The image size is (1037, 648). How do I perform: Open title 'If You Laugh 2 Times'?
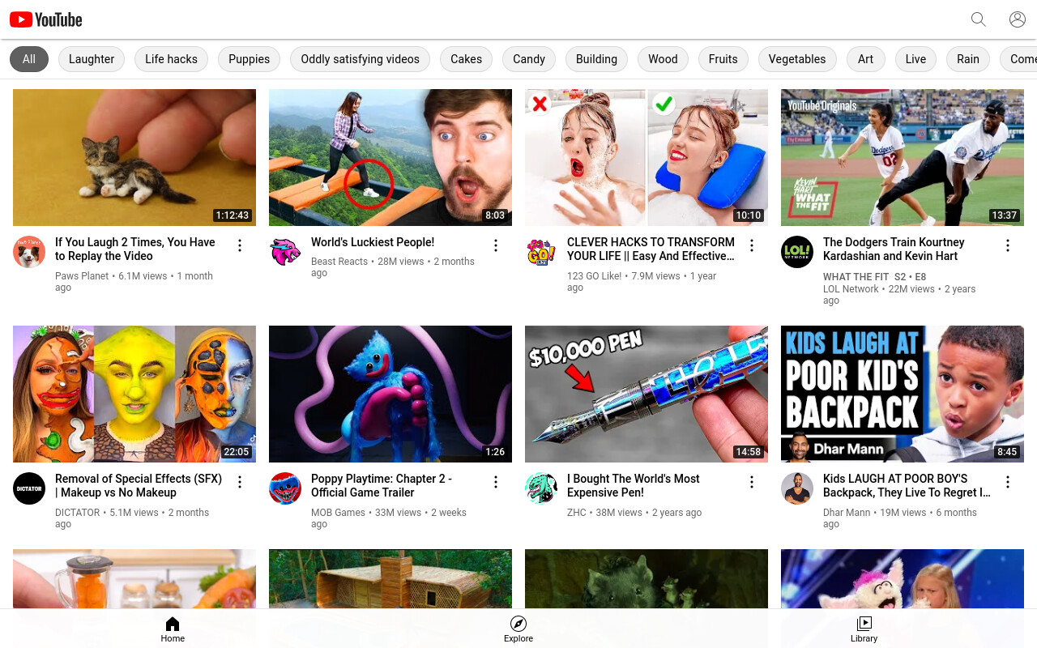click(x=135, y=249)
